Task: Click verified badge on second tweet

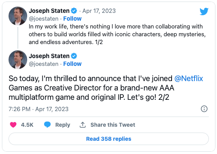Action: click(x=74, y=56)
